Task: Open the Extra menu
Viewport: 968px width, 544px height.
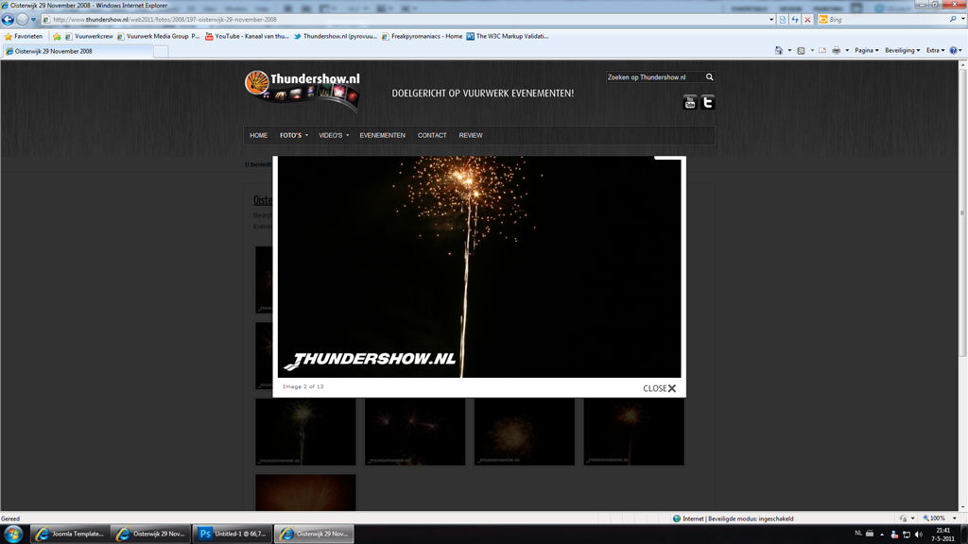Action: (x=935, y=51)
